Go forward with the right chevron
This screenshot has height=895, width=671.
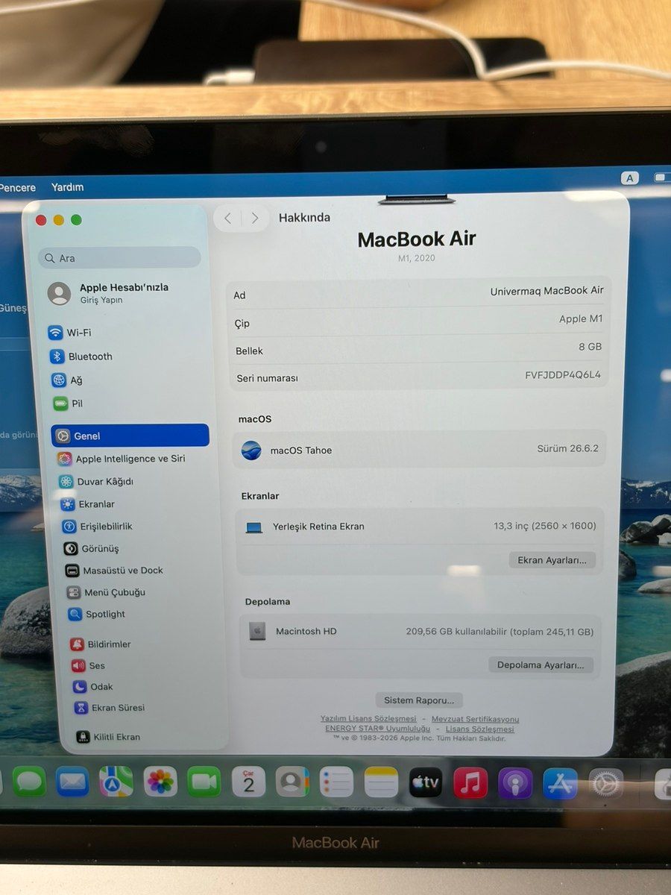pyautogui.click(x=255, y=218)
